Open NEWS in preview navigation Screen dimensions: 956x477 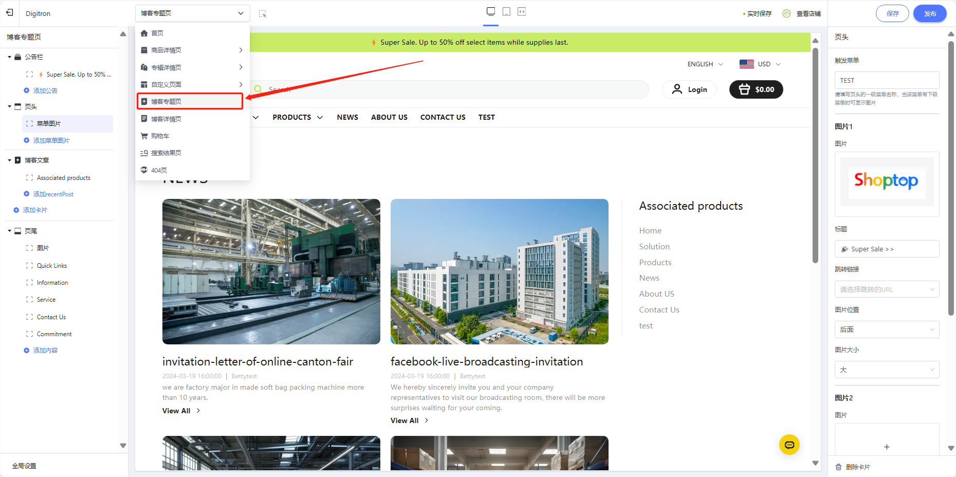coord(347,117)
